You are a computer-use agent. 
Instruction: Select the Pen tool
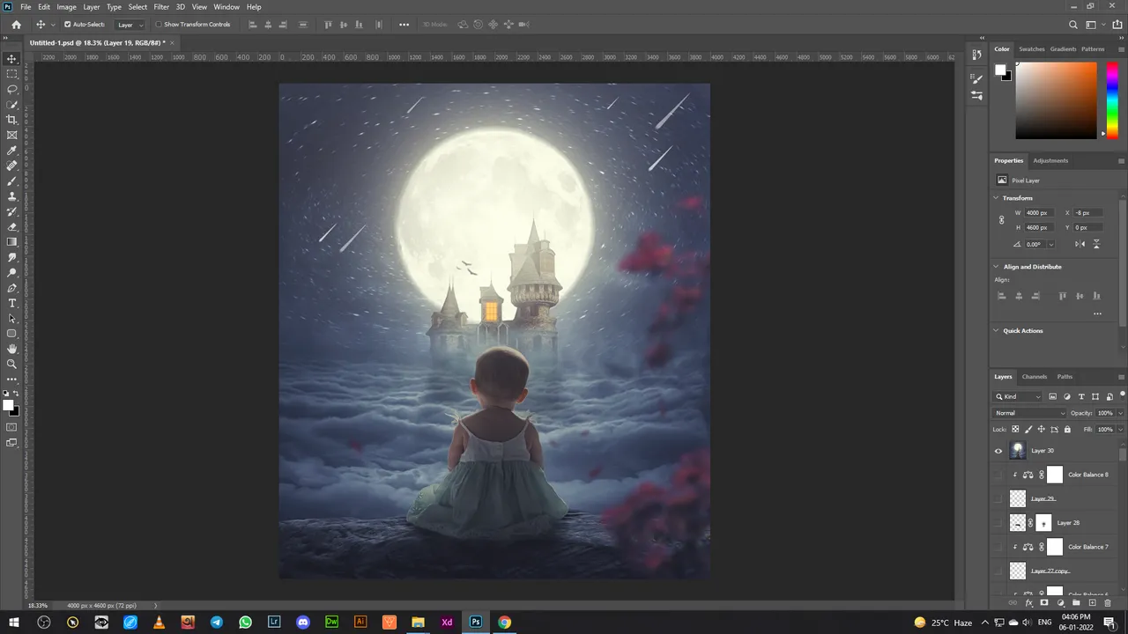tap(11, 288)
